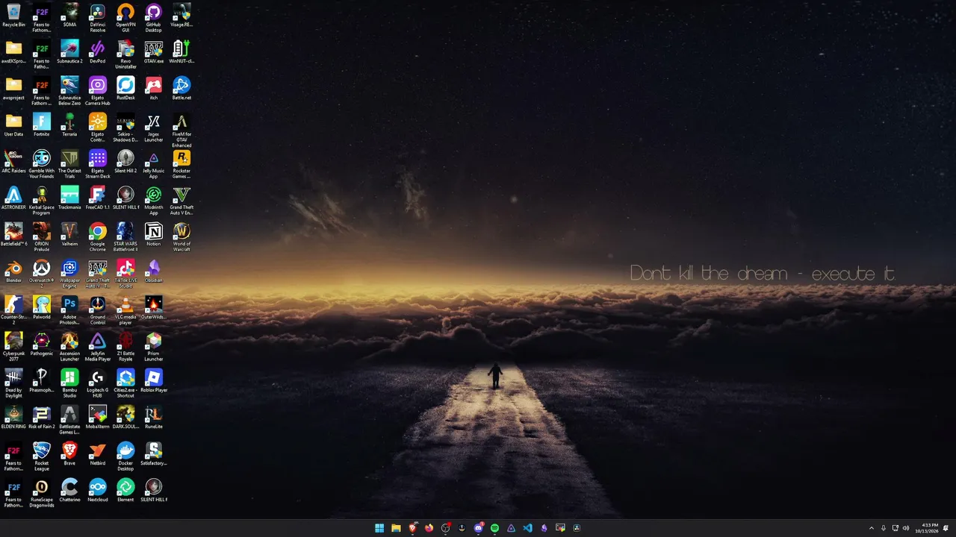Select the DaVinci Resolve desktop shortcut

click(x=98, y=18)
